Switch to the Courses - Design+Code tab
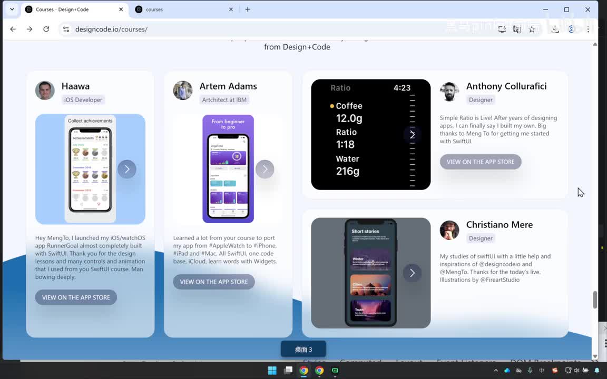The height and width of the screenshot is (379, 607). point(75,9)
